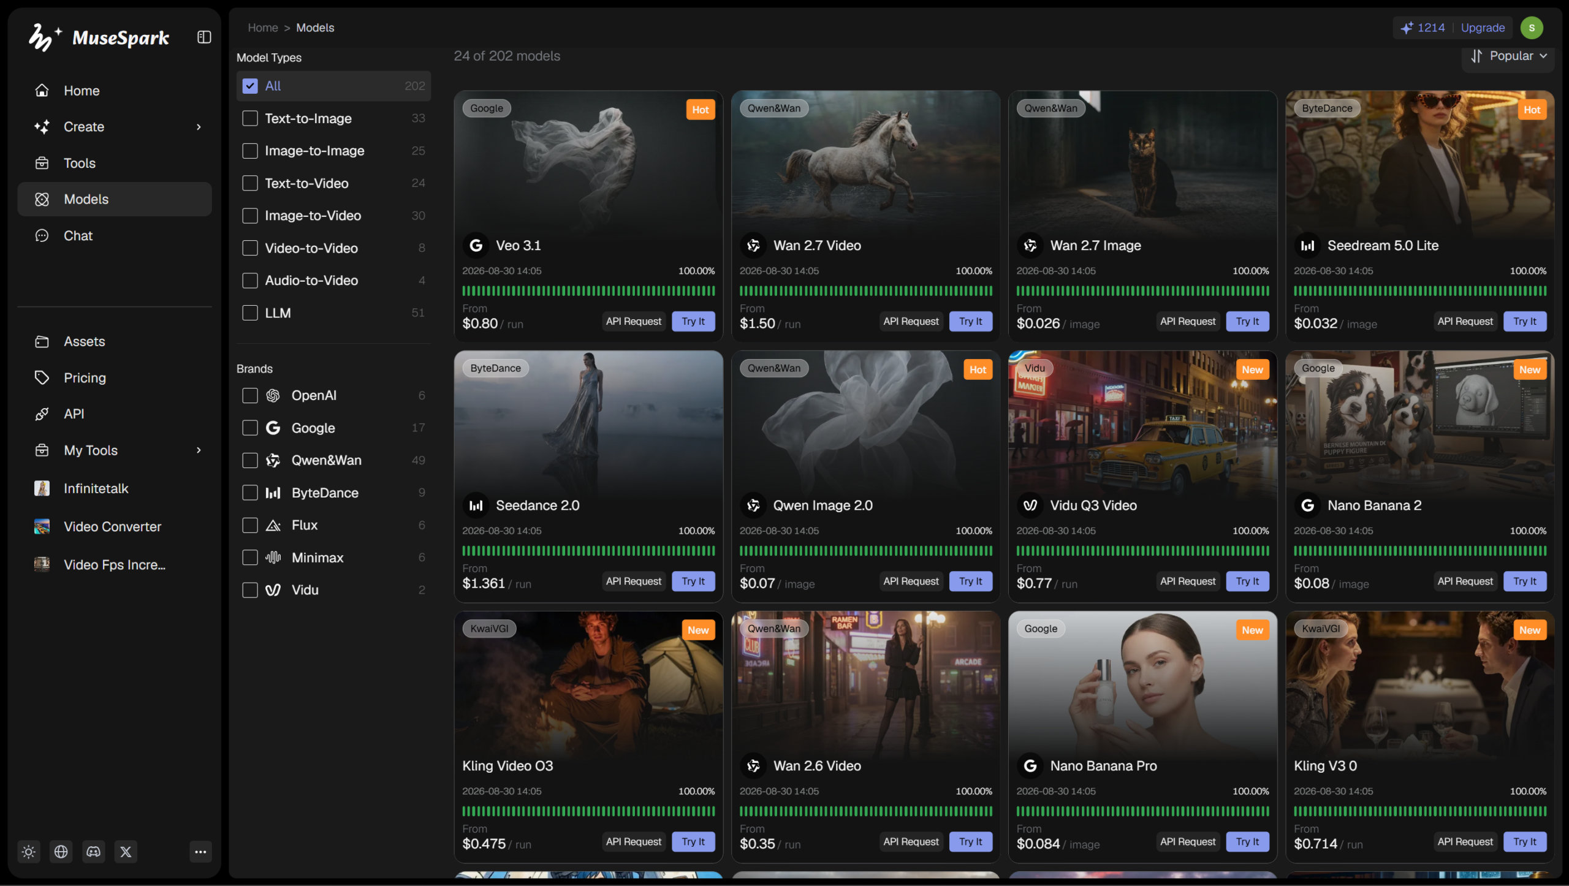Viewport: 1569px width, 886px height.
Task: Open the more options ellipsis button
Action: (x=200, y=852)
